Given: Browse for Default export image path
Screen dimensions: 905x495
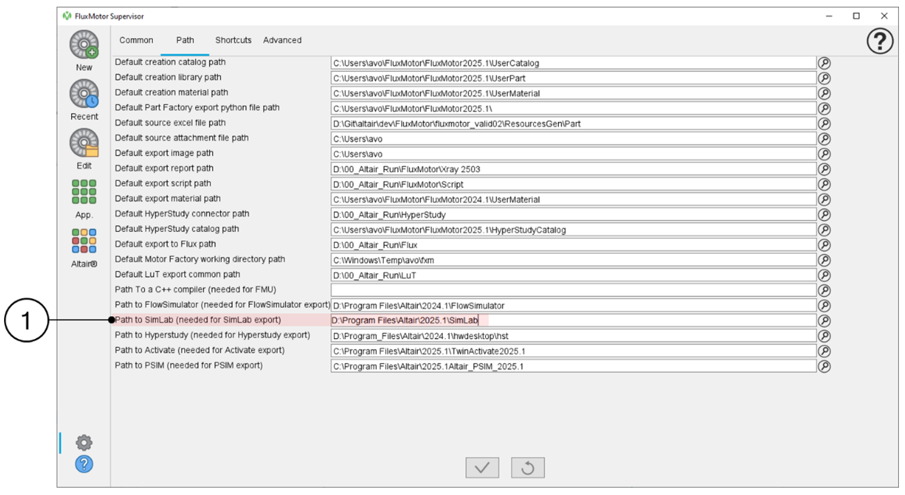Looking at the screenshot, I should tap(824, 154).
